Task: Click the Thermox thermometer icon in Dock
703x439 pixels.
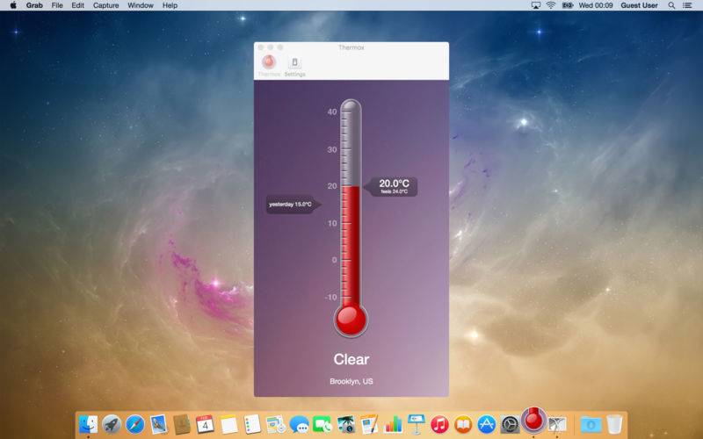Action: 533,421
